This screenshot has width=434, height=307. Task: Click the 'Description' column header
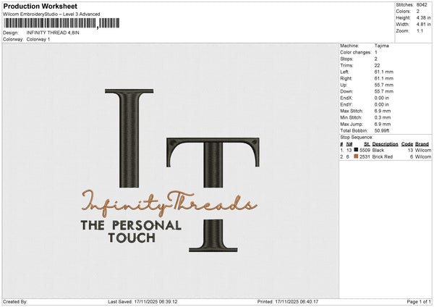point(385,144)
